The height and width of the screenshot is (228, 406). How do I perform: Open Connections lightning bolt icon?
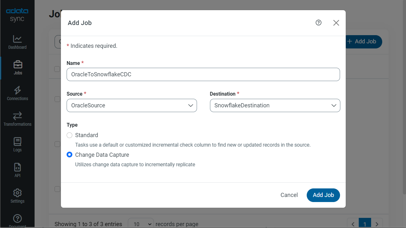pos(17,90)
